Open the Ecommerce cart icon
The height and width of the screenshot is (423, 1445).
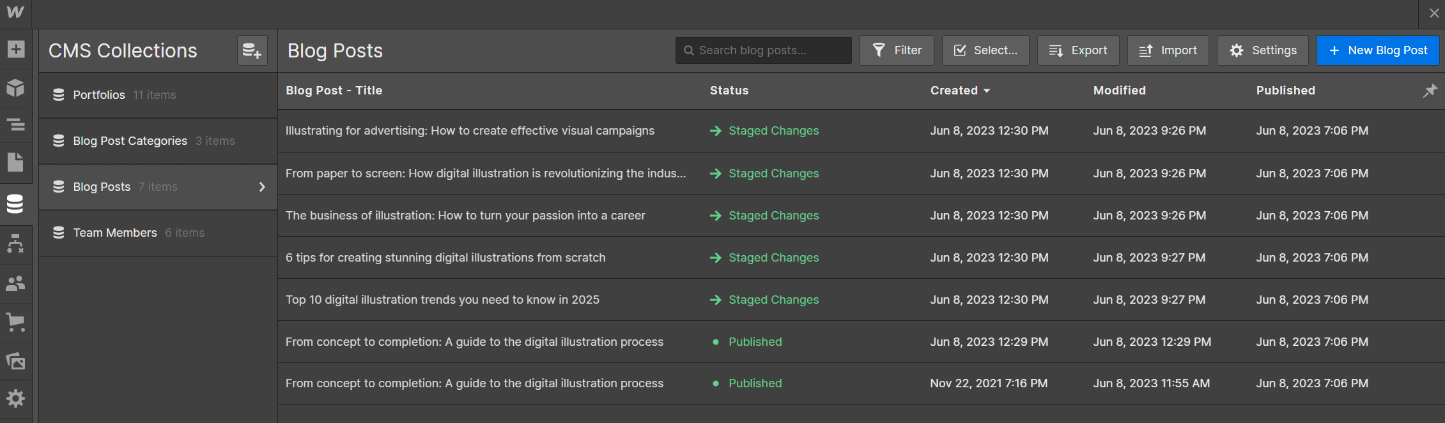tap(15, 322)
